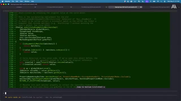Click 'vm = globalObject->vm();' on line 1786
This screenshot has width=181, height=101.
click(38, 68)
